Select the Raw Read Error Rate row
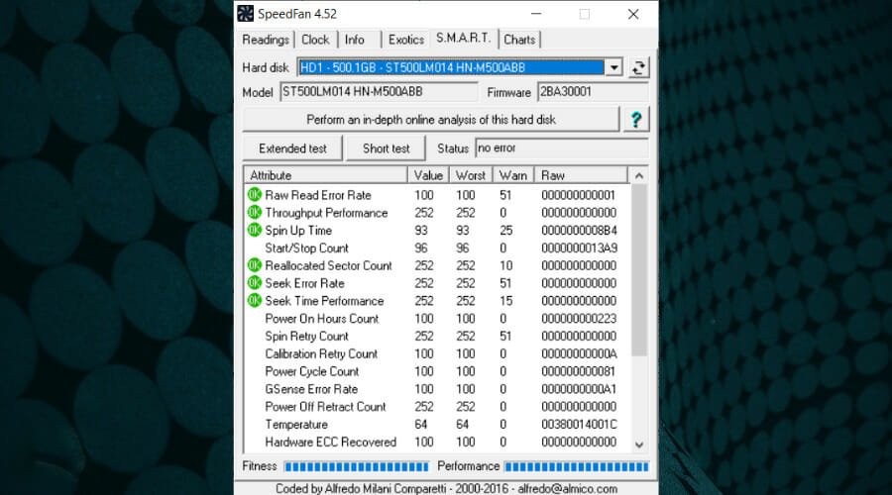The height and width of the screenshot is (495, 892). coord(437,195)
